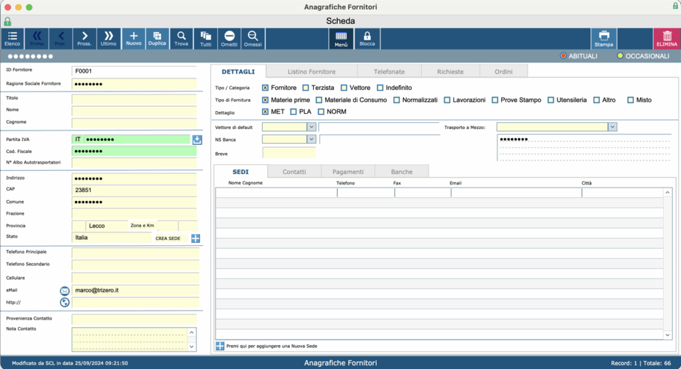The image size is (681, 369).
Task: Duplica the current record
Action: pyautogui.click(x=157, y=39)
